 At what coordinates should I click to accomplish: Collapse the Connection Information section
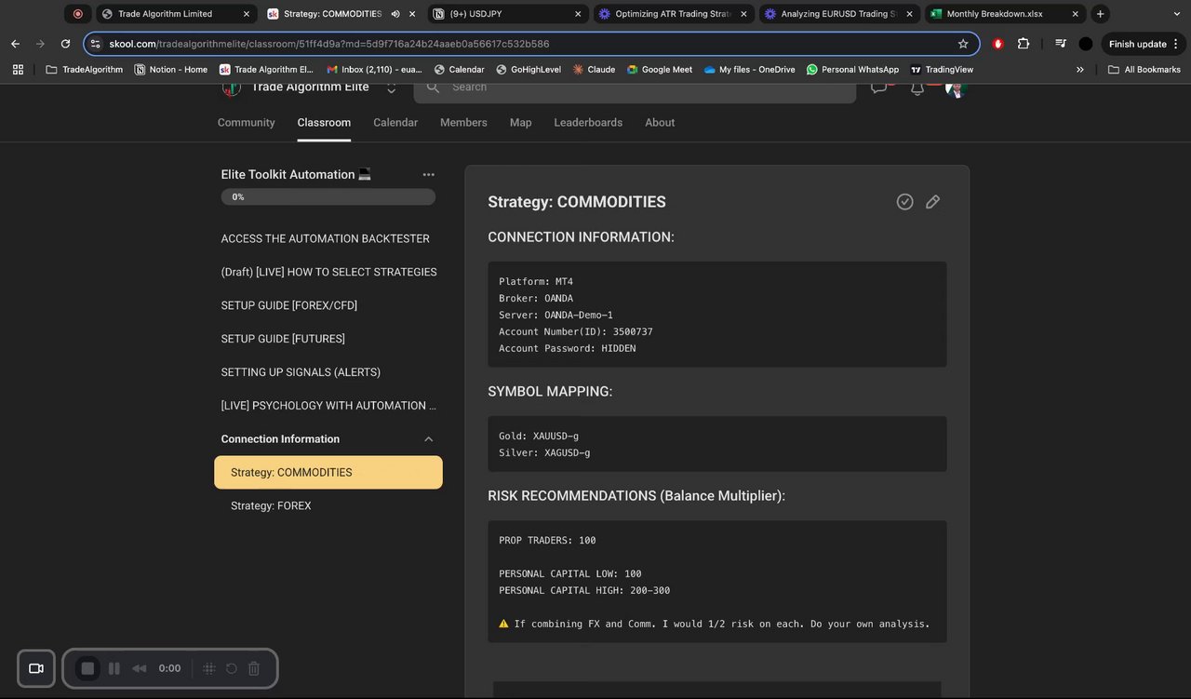click(x=428, y=439)
